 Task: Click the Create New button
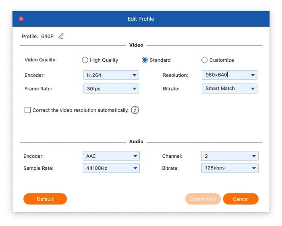[203, 199]
